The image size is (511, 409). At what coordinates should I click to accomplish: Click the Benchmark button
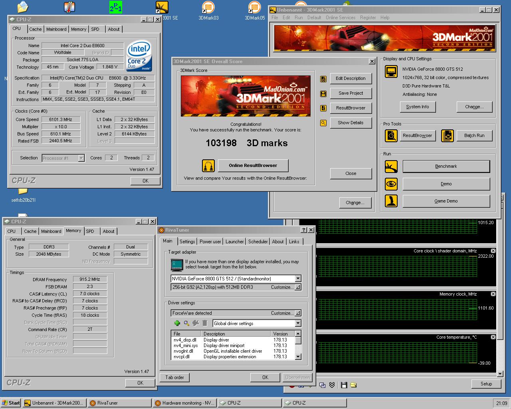[446, 166]
